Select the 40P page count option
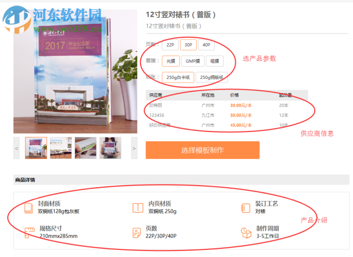 pos(206,45)
